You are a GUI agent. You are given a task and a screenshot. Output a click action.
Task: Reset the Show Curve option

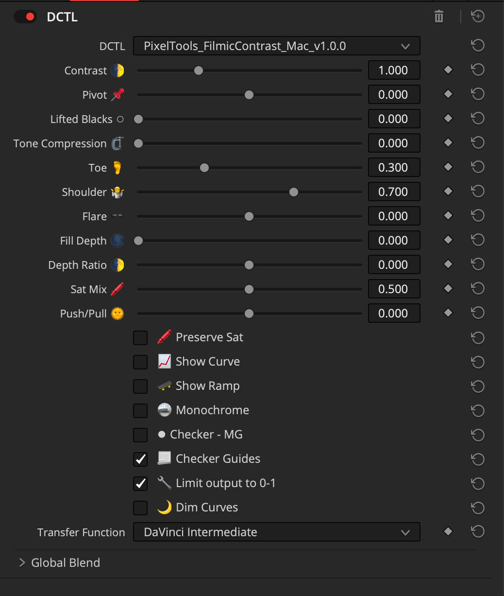click(x=478, y=362)
